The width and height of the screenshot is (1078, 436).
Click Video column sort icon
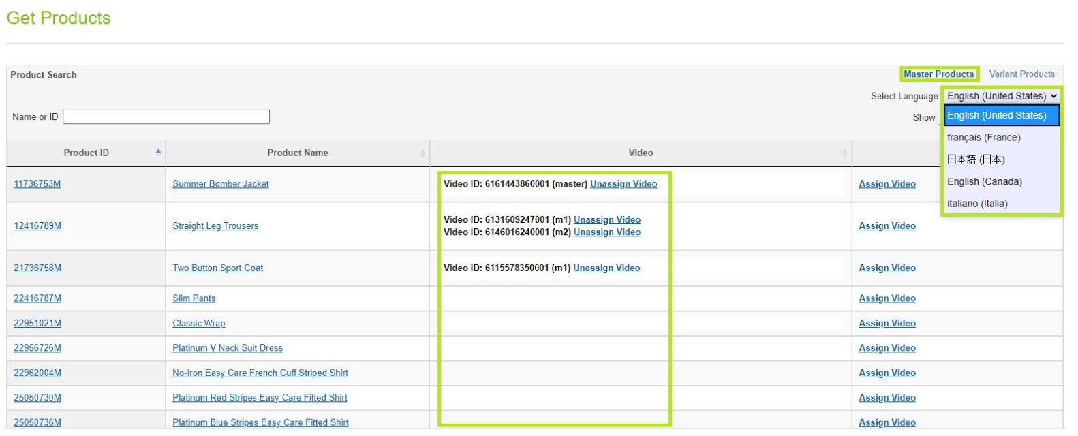pos(844,153)
